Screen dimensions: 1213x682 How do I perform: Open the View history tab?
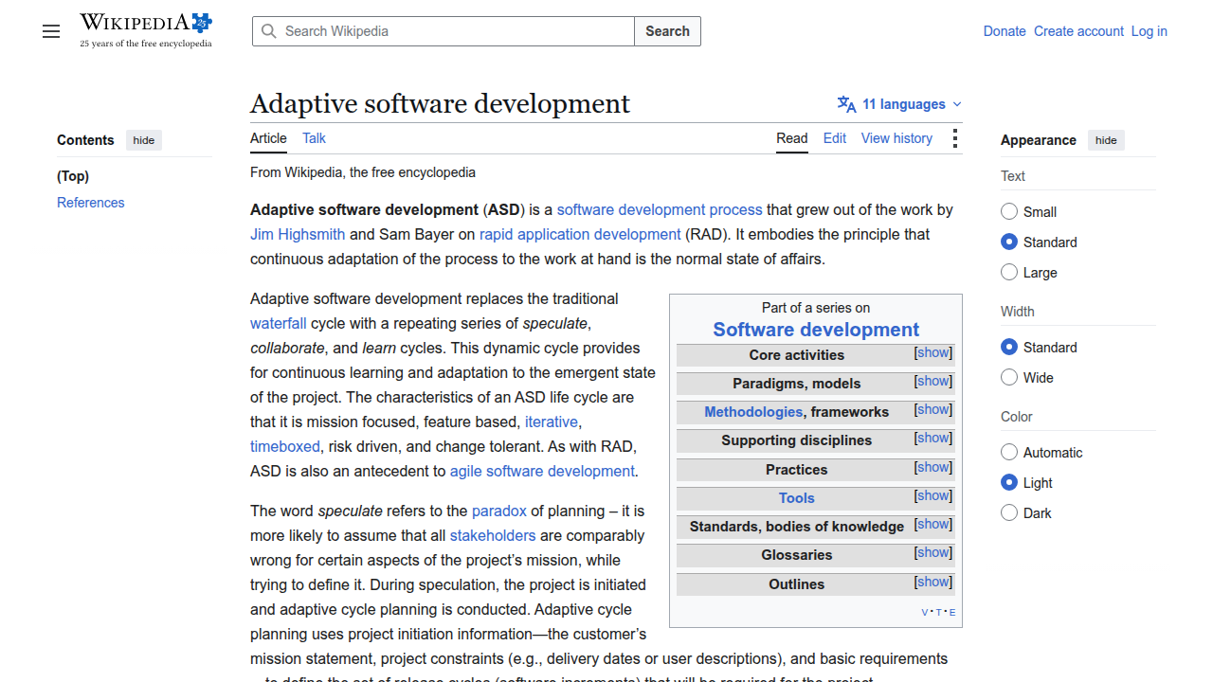pyautogui.click(x=896, y=138)
